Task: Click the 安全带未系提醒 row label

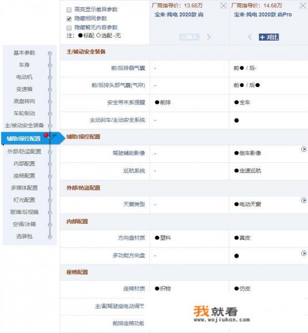Action: tap(126, 103)
